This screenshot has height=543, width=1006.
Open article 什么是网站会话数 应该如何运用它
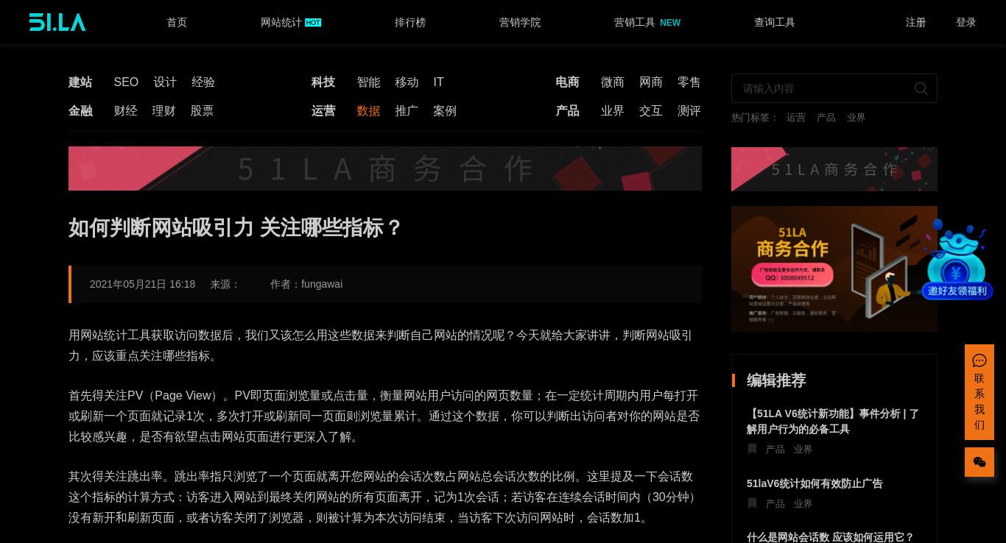coord(830,537)
